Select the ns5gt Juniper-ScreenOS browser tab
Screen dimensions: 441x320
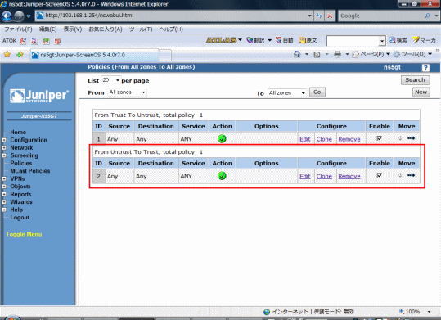coord(95,55)
